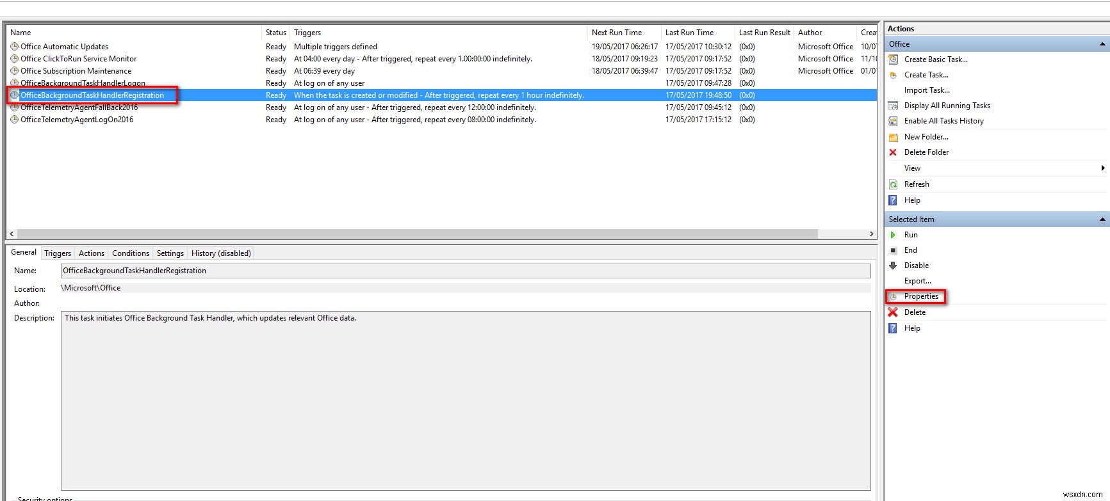The height and width of the screenshot is (501, 1110).
Task: Click Export action
Action: pyautogui.click(x=918, y=281)
